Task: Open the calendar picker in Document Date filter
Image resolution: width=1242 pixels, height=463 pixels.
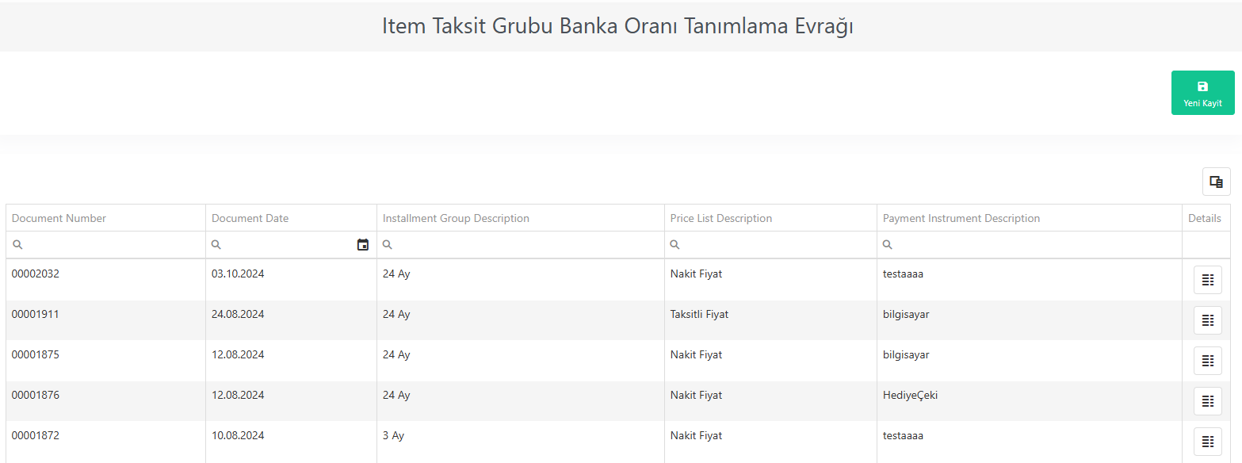Action: pyautogui.click(x=363, y=245)
